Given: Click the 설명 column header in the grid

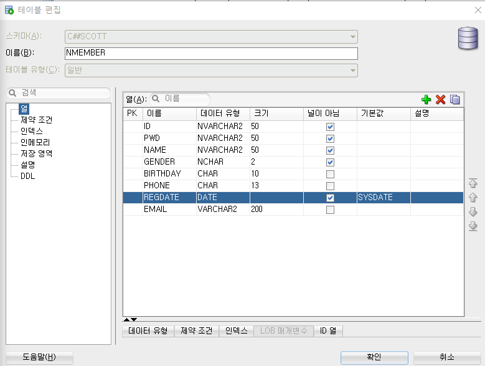Looking at the screenshot, I should [436, 113].
